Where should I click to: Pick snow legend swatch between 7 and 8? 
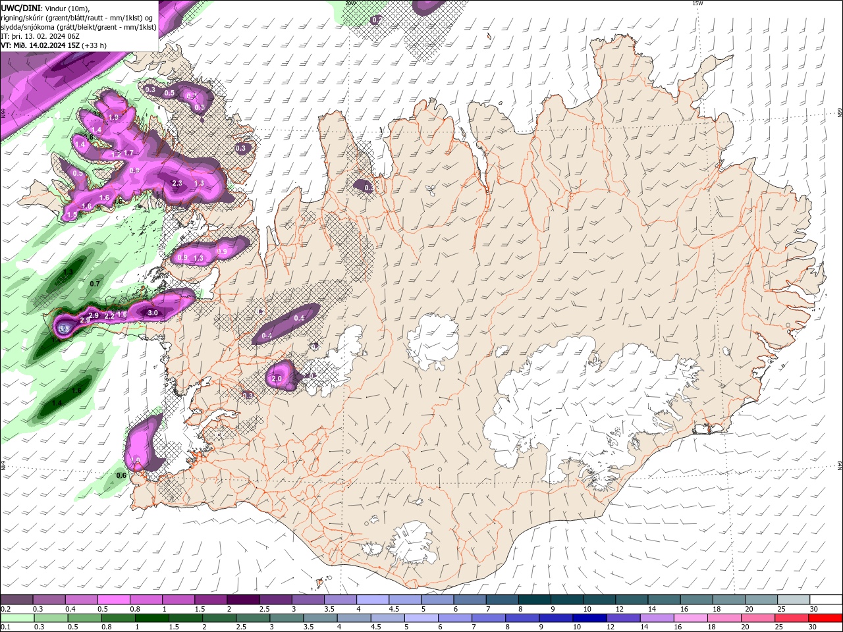coord(502,599)
